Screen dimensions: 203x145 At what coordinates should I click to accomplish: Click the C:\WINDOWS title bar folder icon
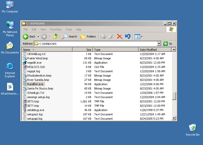point(24,23)
